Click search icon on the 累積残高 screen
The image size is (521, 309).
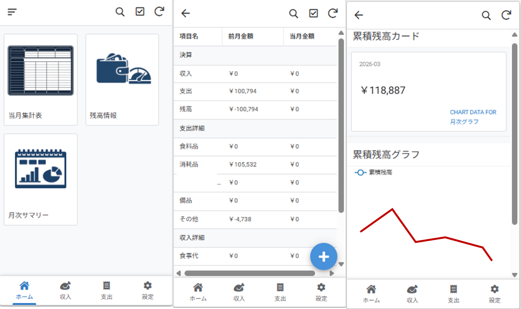(x=486, y=15)
